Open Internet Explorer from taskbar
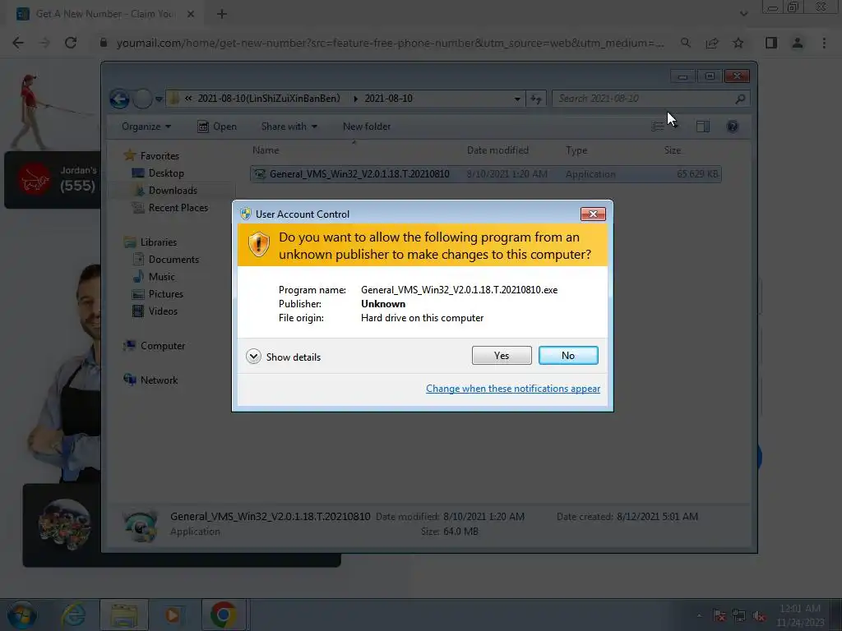Viewport: 842px width, 631px height. [x=73, y=615]
